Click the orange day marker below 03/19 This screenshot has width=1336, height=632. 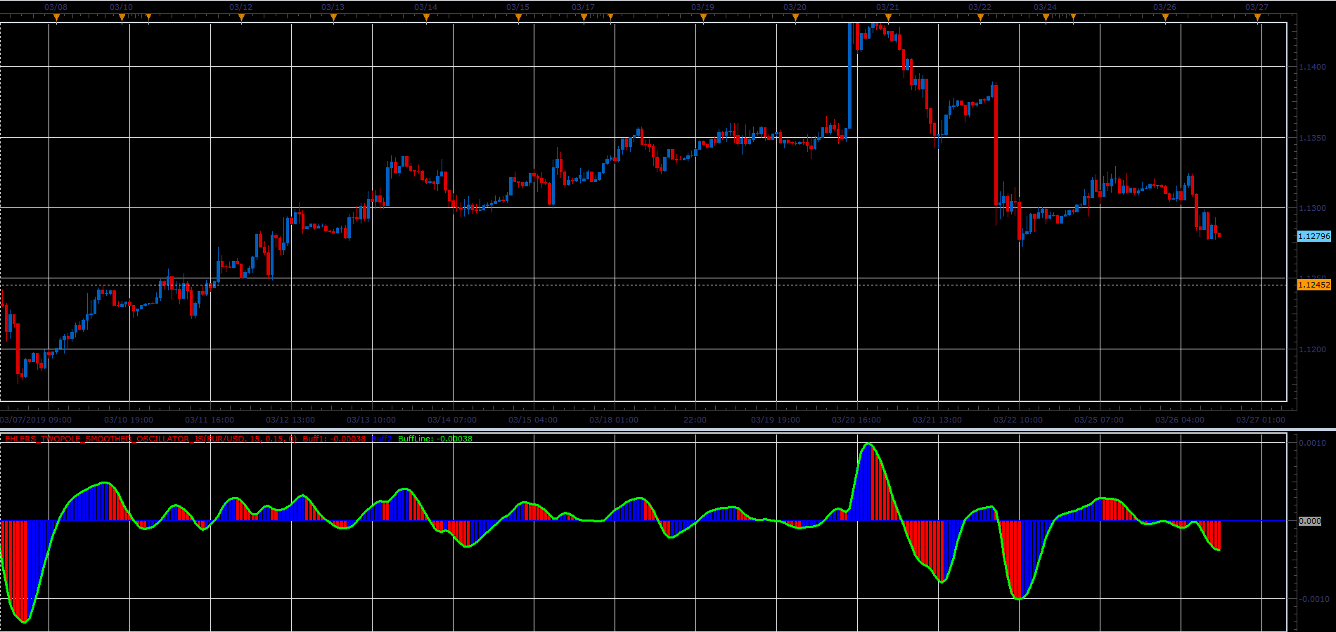point(703,18)
